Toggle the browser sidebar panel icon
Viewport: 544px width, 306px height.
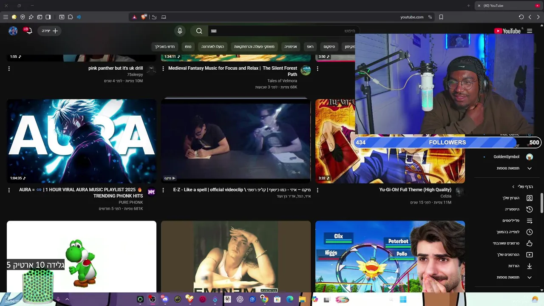[48, 17]
